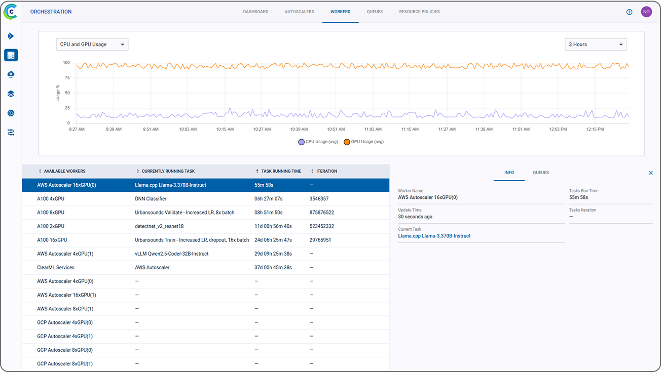Open the Orchestration workers panel icon in sidebar
Viewport: 661px width, 372px height.
[11, 55]
